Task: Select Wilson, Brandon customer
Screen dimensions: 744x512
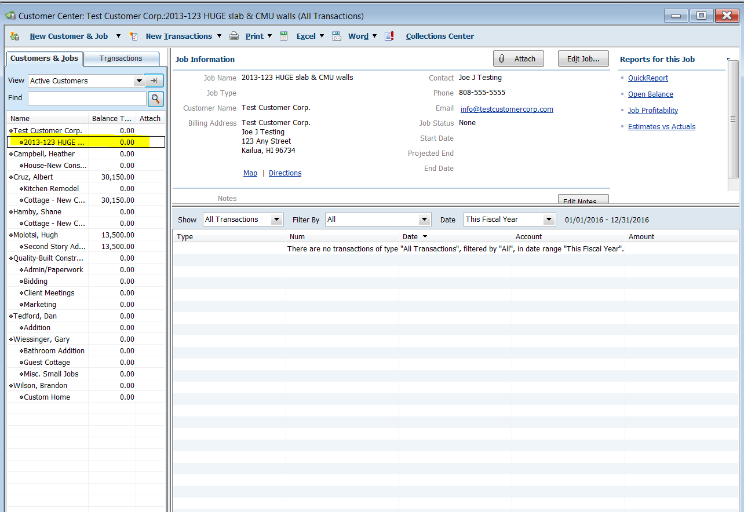Action: click(x=40, y=386)
